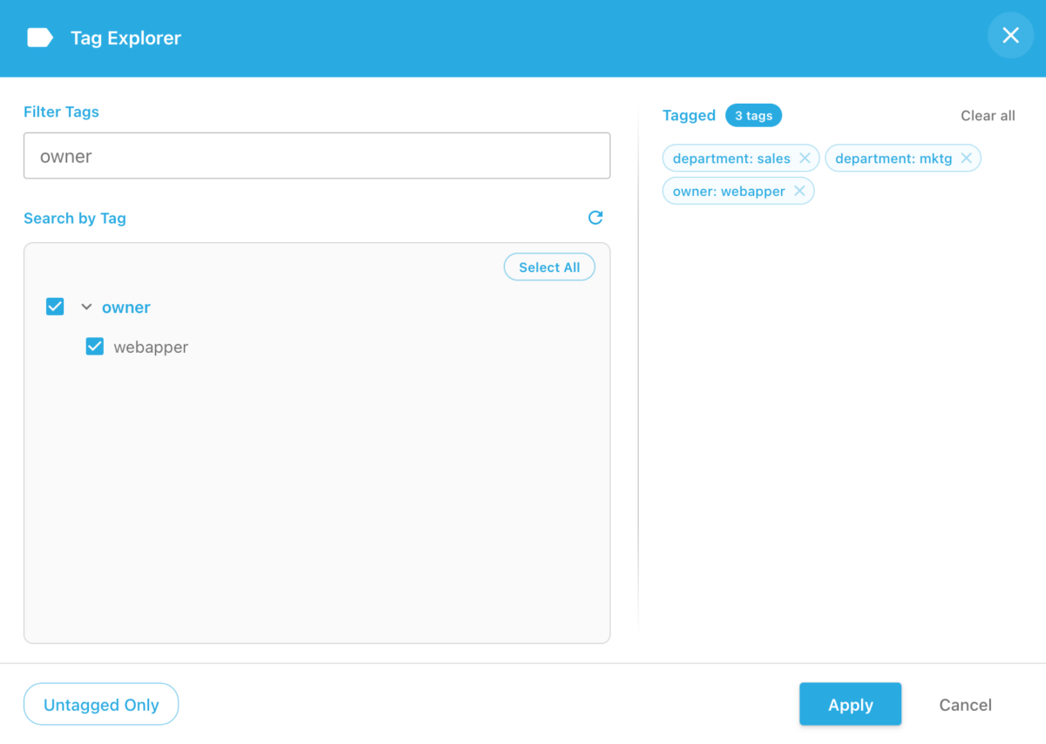The width and height of the screenshot is (1046, 744).
Task: Switch to the Tagged section header
Action: point(689,115)
